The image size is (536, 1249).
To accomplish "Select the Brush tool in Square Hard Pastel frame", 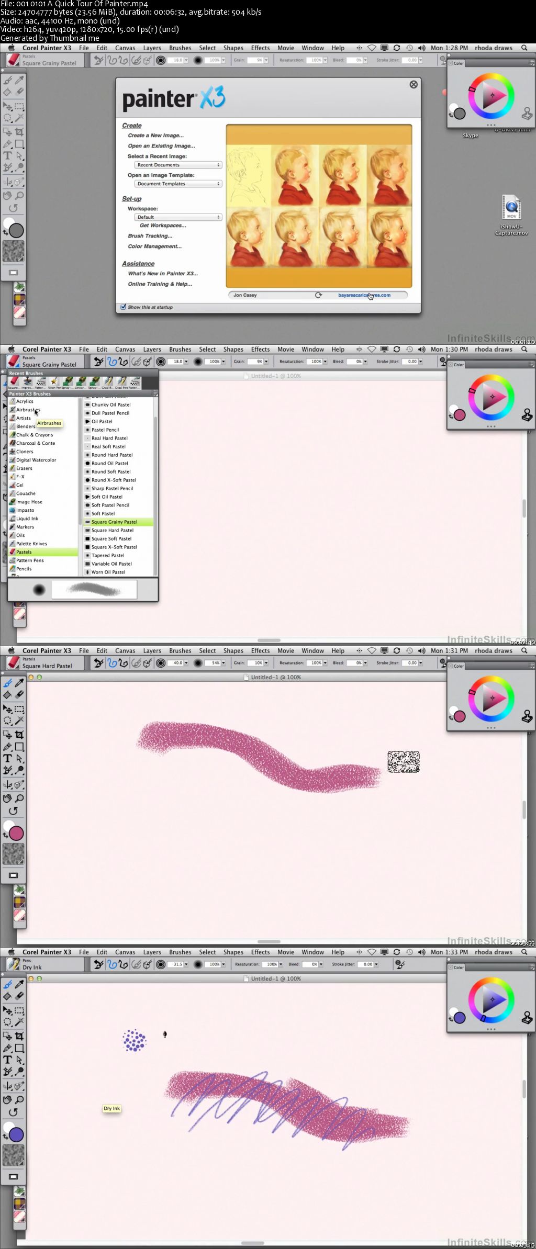I will pyautogui.click(x=8, y=683).
